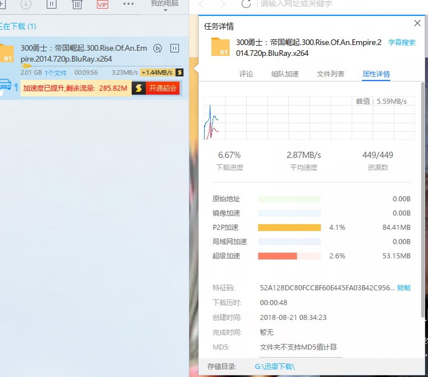
Task: Select the 正在下载 (1) tab
Action: coord(18,26)
